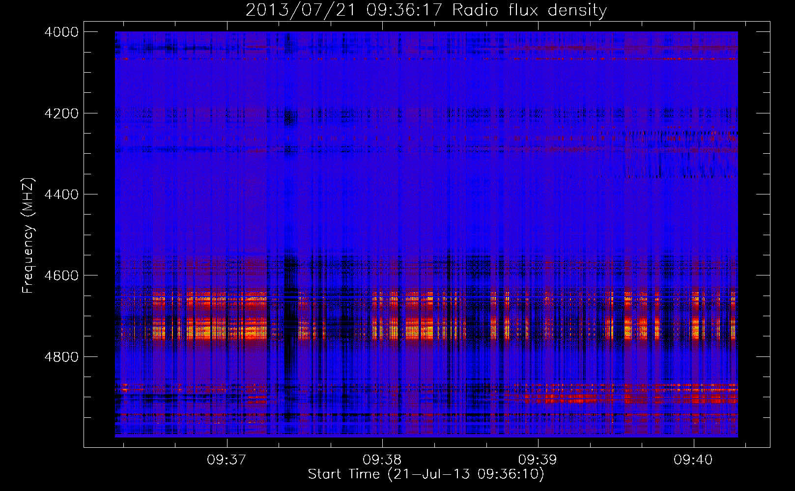Click the 09:37 time tick label
The width and height of the screenshot is (795, 491).
tap(227, 460)
